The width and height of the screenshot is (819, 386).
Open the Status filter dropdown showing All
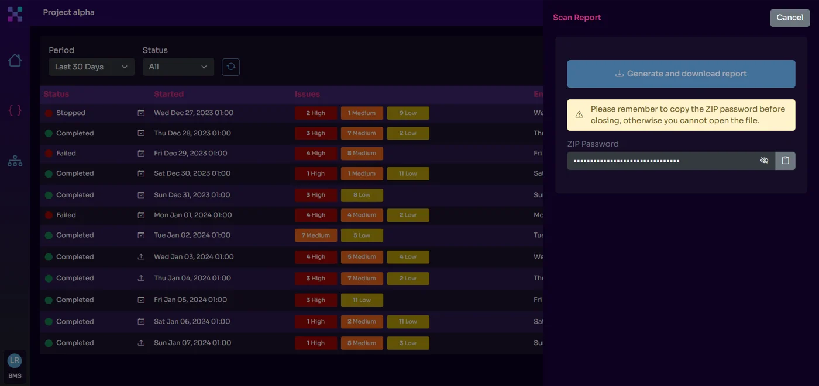point(178,67)
